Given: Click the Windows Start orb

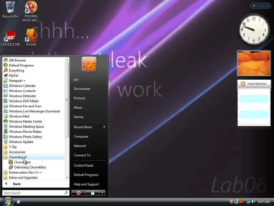Looking at the screenshot, I should 8,201.
